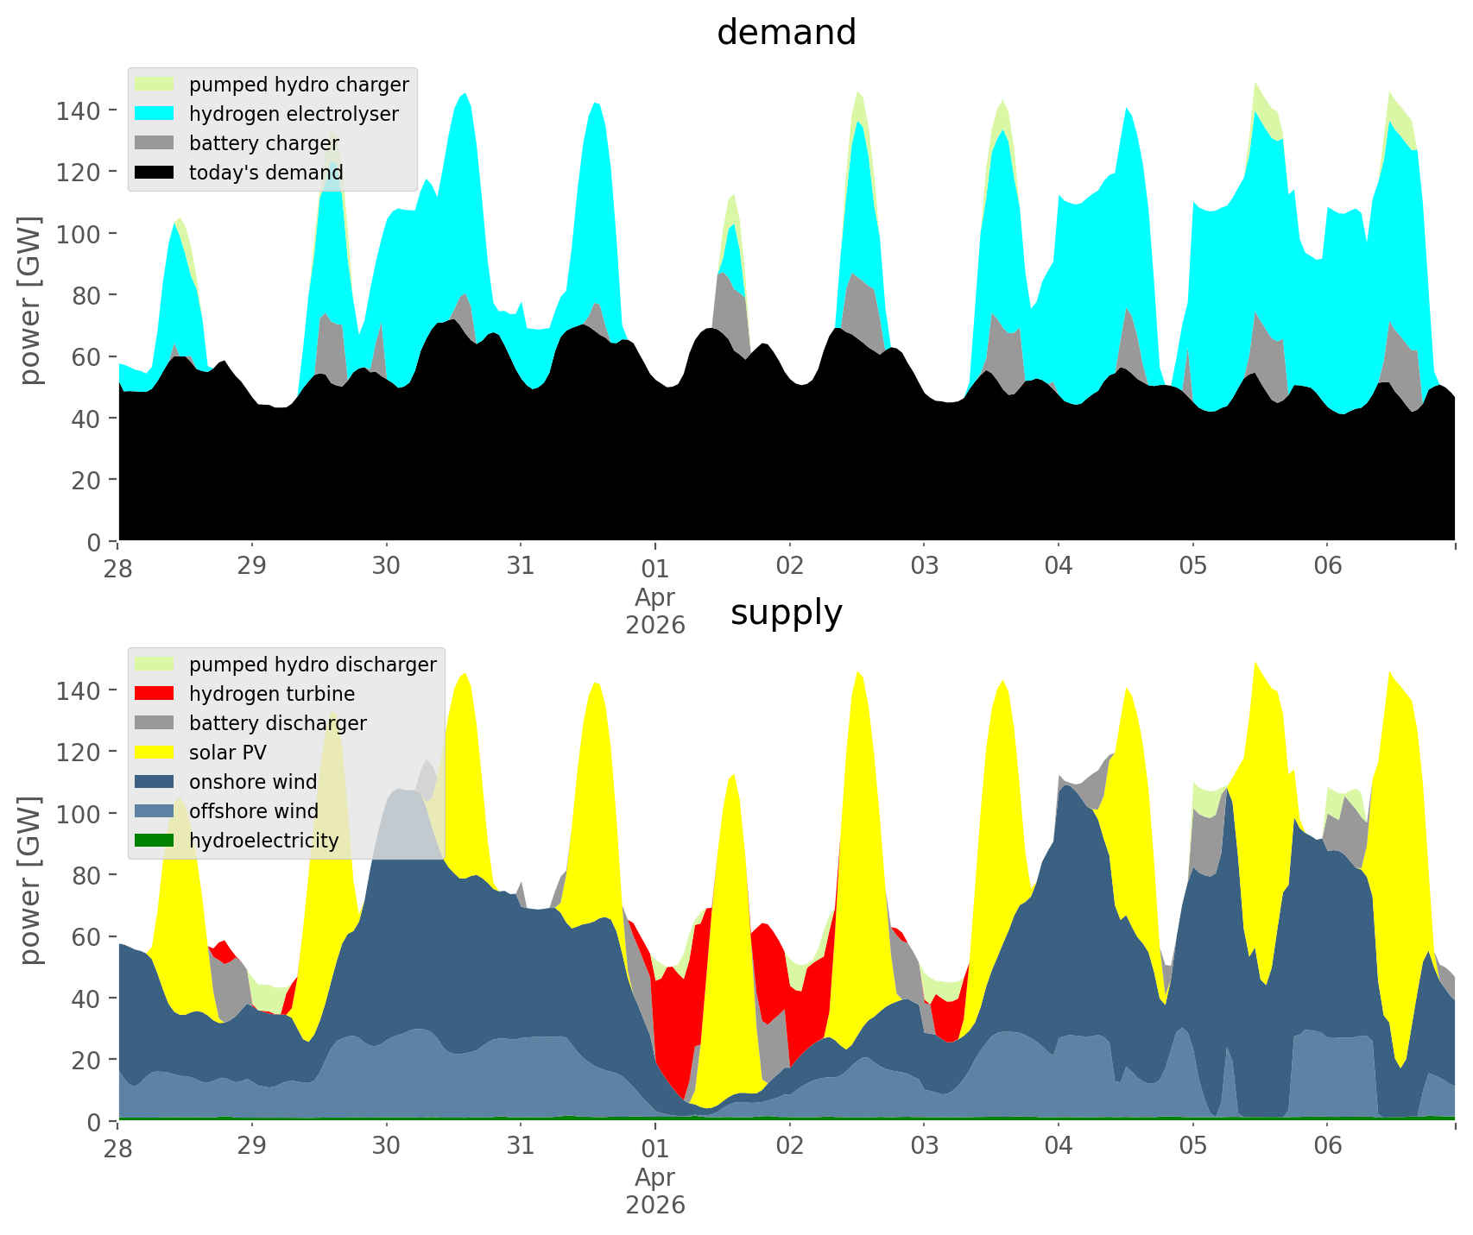
Task: Click the onshore wind dark blue swatch
Action: coord(155,782)
